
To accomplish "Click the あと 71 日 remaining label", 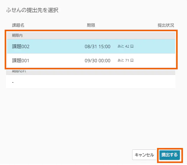I will pos(125,61).
